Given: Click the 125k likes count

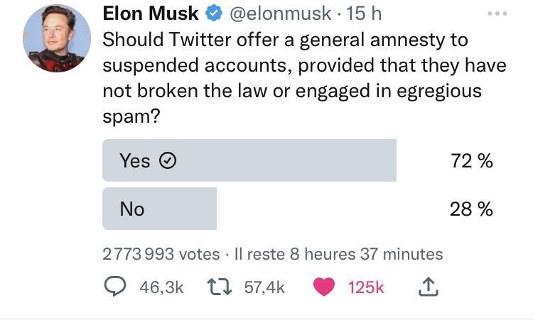Looking at the screenshot, I should [x=366, y=287].
